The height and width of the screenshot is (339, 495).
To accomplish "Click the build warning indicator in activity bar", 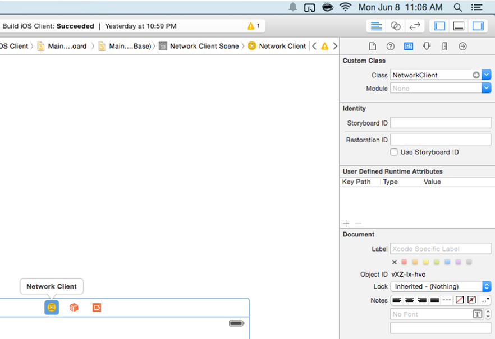I will 254,26.
